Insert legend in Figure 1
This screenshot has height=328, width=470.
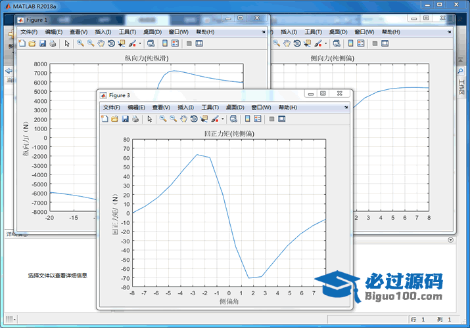point(175,43)
